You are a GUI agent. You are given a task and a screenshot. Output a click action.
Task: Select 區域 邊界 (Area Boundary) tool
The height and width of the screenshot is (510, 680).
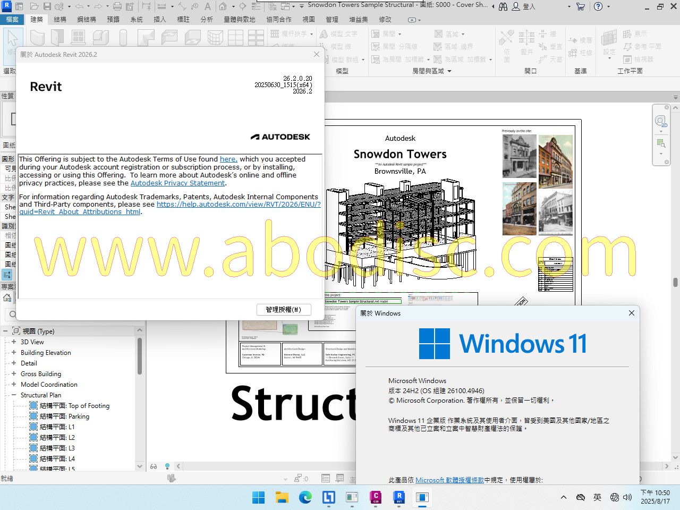(453, 47)
